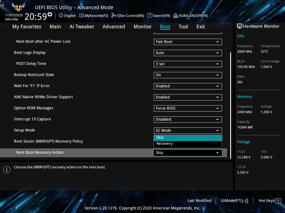Select the Boot Sector (MBR/GPT) Recovery Policy row
Viewport: 285px width, 213px height.
click(x=48, y=141)
